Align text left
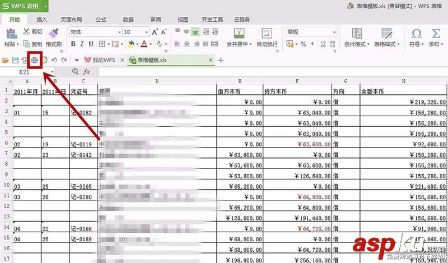Screen dimensions: 448x263 (178, 44)
